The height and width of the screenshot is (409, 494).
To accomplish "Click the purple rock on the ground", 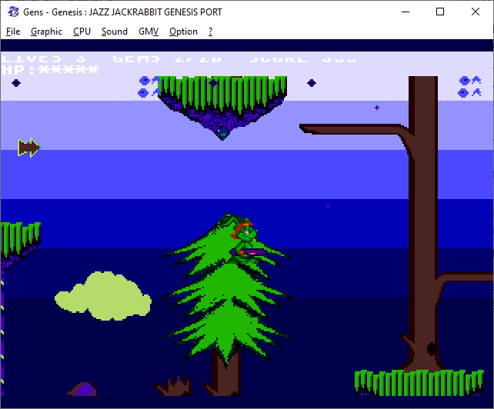I will click(x=82, y=389).
